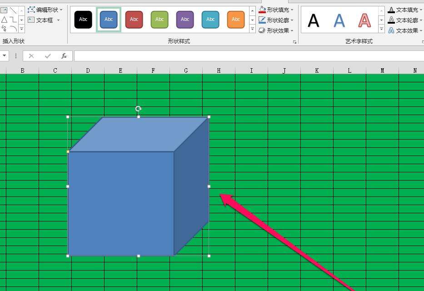Click the rotation handle above the cube
This screenshot has height=291, width=424.
coord(139,109)
